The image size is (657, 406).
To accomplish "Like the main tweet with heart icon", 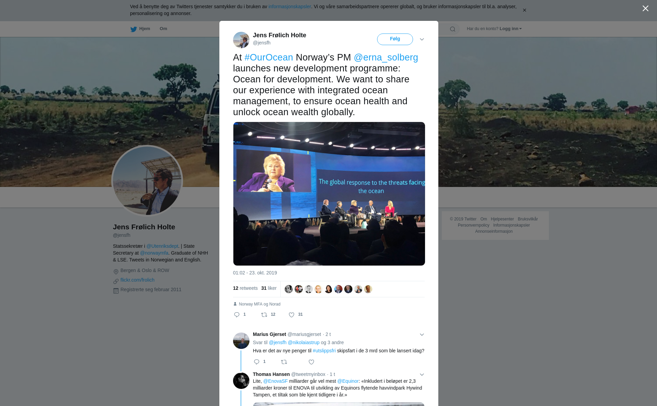I will 292,315.
